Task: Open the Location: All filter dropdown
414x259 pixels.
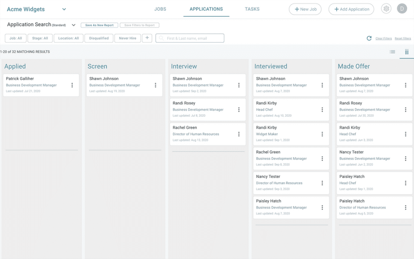Action: click(x=69, y=38)
